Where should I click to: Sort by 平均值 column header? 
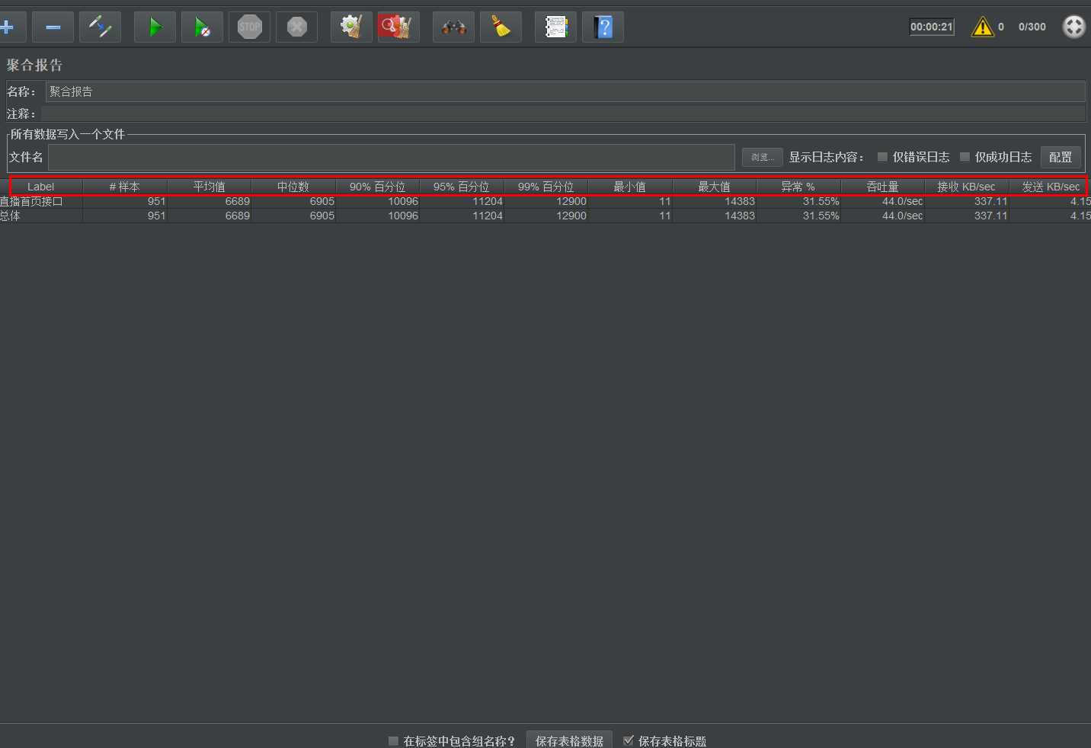coord(209,187)
